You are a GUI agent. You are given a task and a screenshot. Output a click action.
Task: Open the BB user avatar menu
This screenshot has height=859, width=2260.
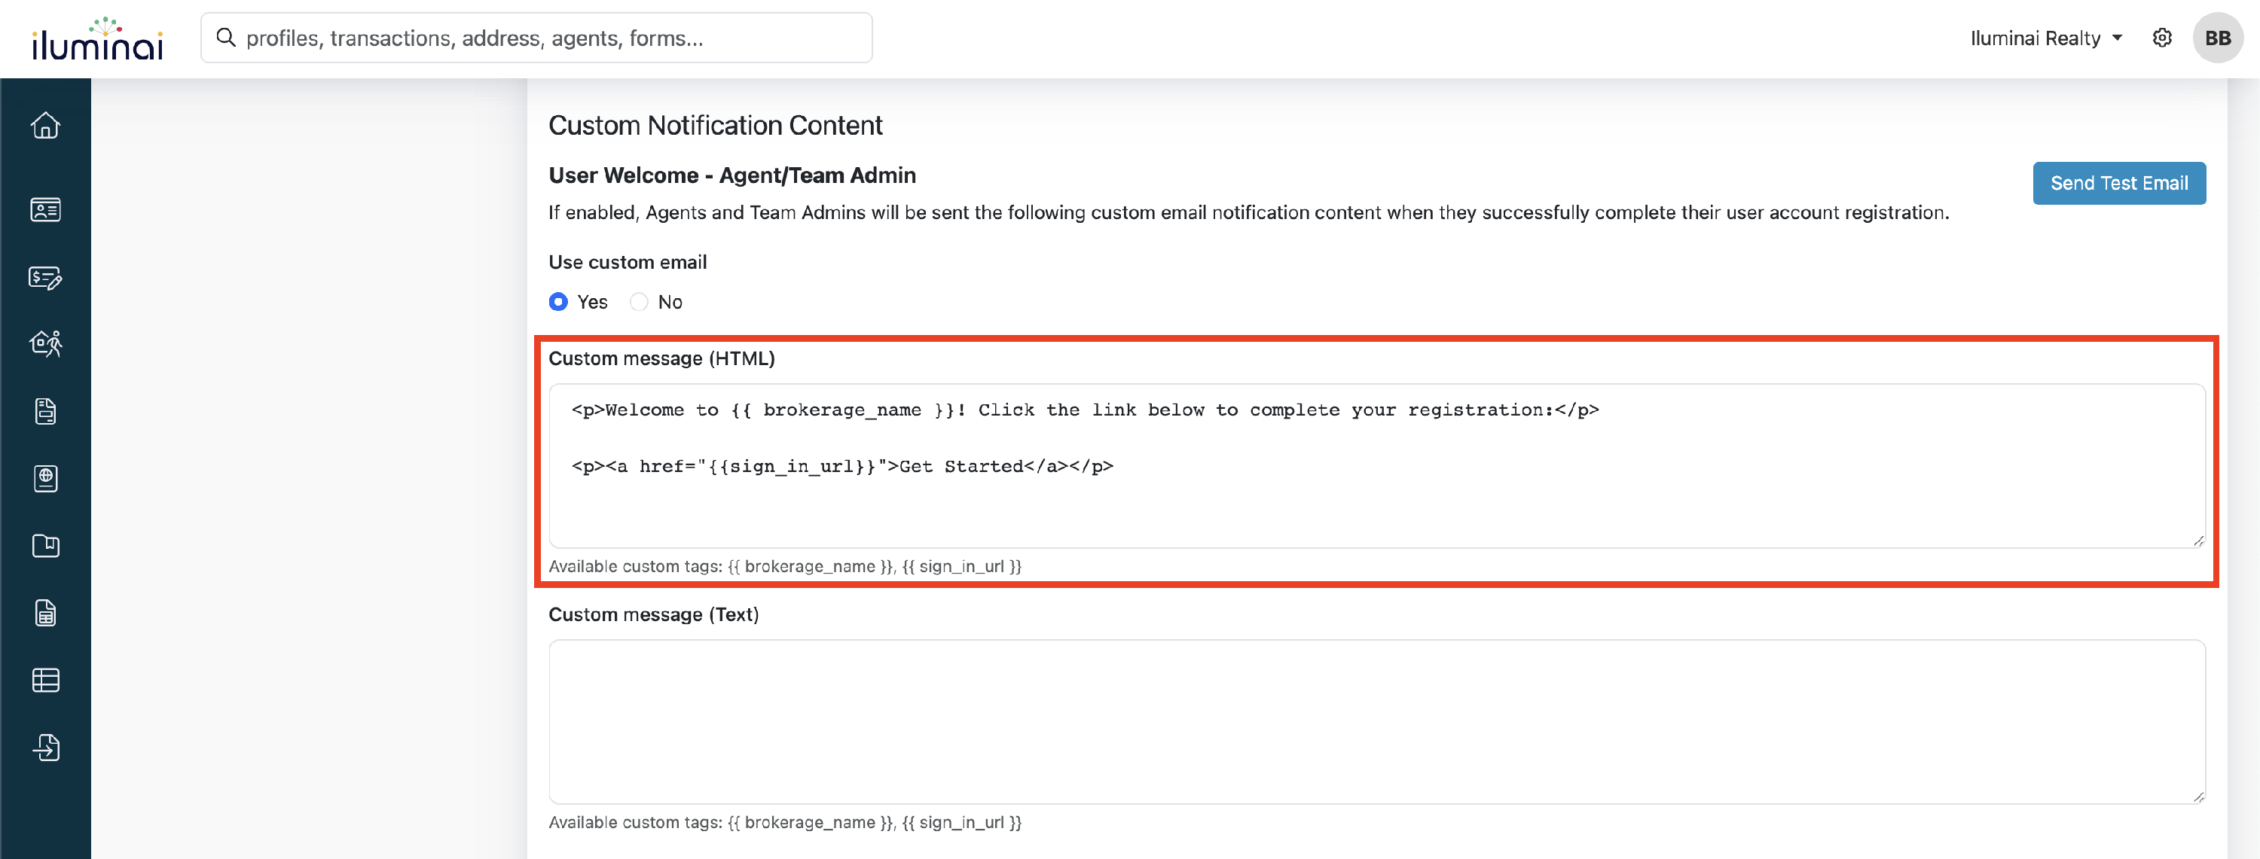point(2217,38)
